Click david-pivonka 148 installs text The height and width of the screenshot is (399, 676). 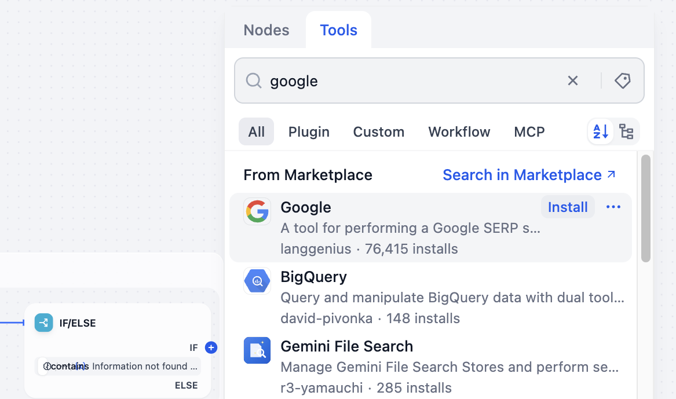pos(370,319)
